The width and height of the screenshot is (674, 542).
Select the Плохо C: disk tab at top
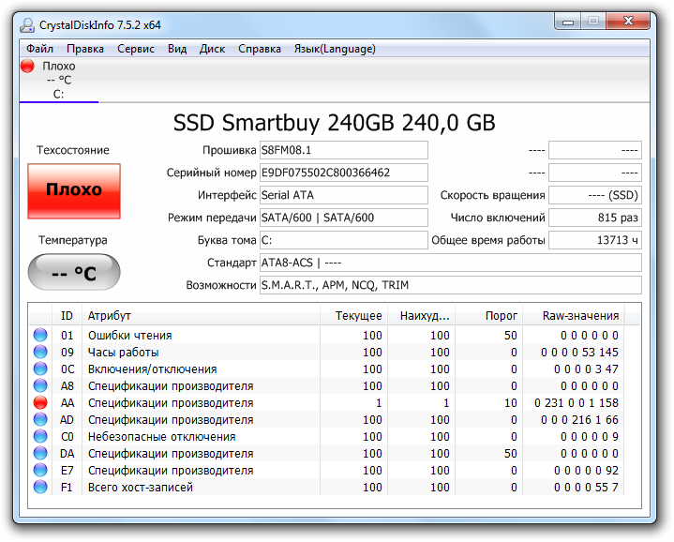pyautogui.click(x=59, y=80)
